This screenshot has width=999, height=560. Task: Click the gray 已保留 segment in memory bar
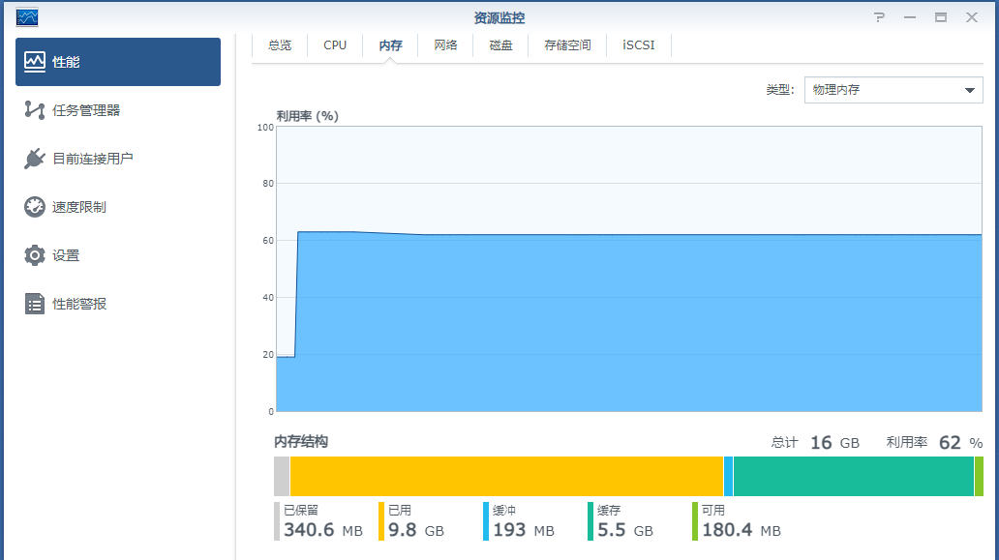pyautogui.click(x=282, y=476)
